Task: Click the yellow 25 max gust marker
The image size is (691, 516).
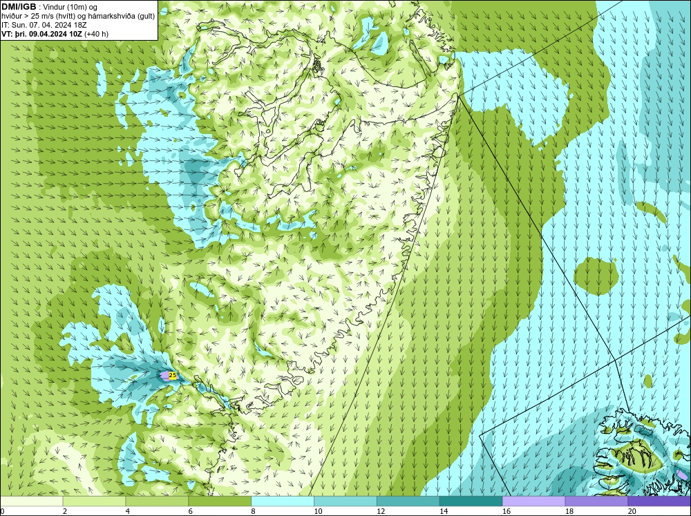Action: pyautogui.click(x=173, y=376)
